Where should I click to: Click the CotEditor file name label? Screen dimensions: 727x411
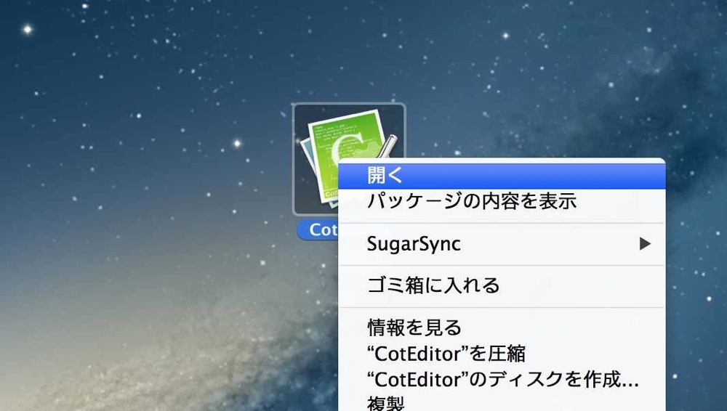pyautogui.click(x=318, y=230)
